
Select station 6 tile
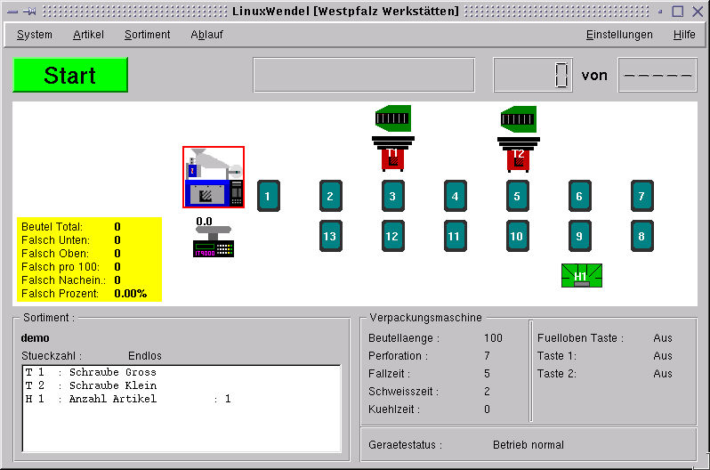[x=579, y=196]
